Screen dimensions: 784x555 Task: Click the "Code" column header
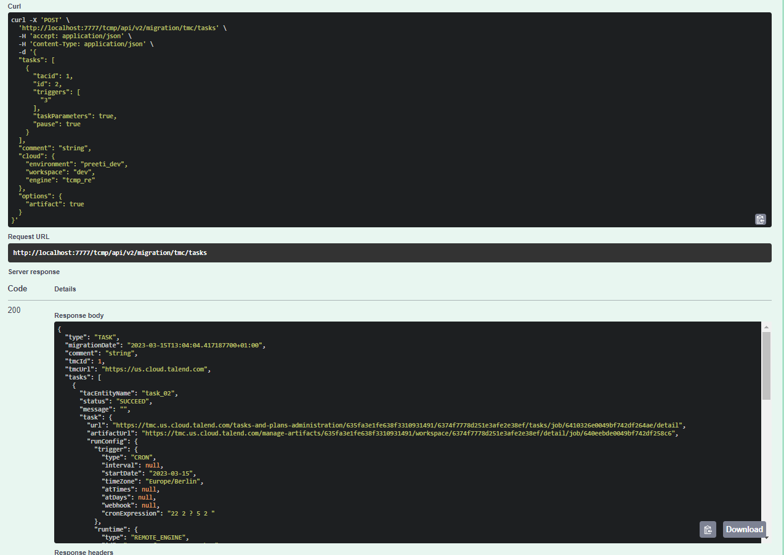pyautogui.click(x=17, y=288)
